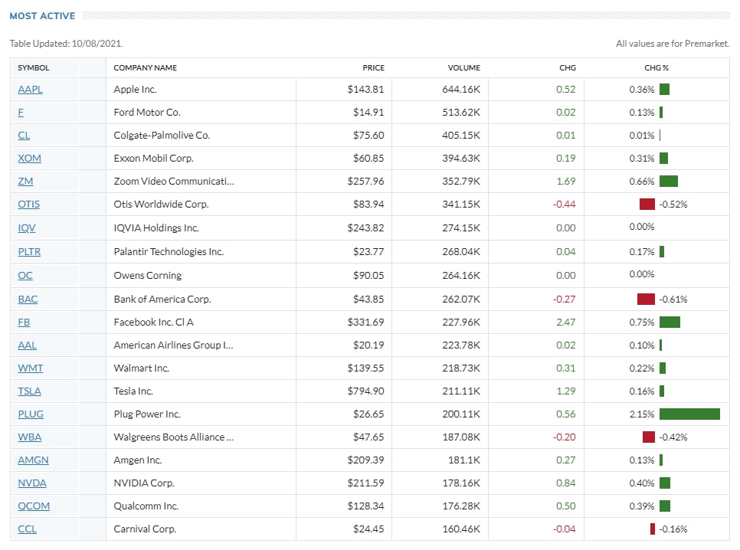
Task: Click the 513.62K volume value
Action: tap(461, 113)
